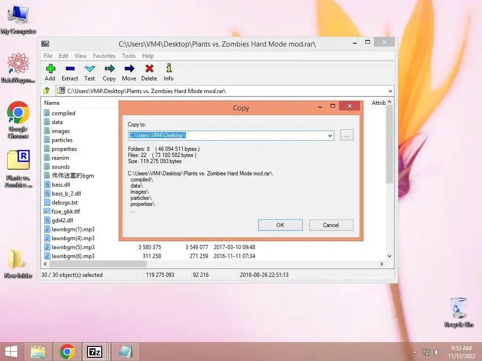The width and height of the screenshot is (482, 361).
Task: Click the Move toolbar icon
Action: 129,72
